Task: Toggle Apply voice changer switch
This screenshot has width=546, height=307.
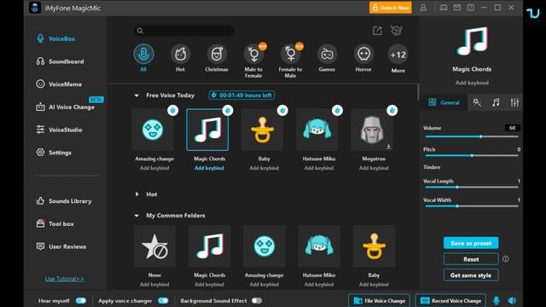Action: 163,301
